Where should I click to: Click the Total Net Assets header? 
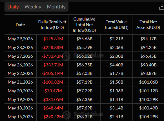(x=148, y=25)
